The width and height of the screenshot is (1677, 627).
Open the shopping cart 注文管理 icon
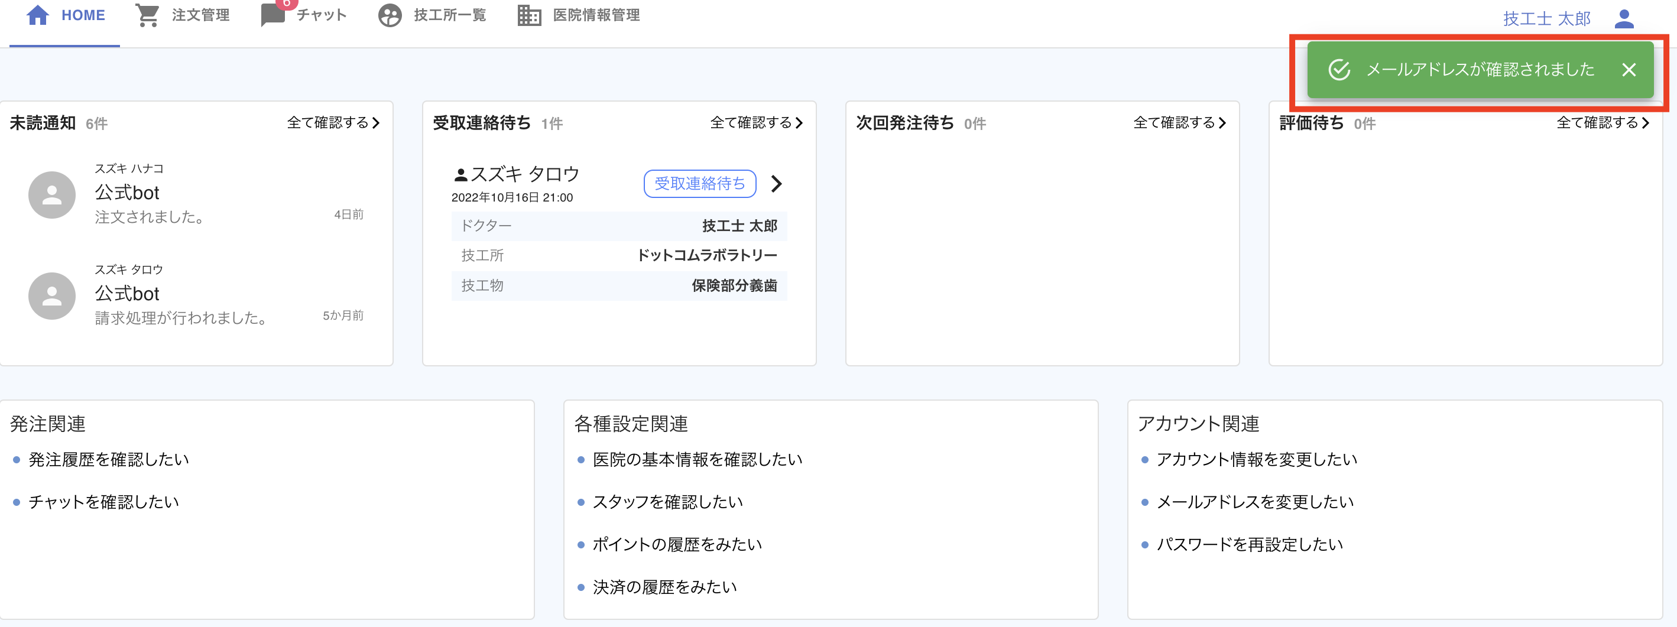click(x=147, y=15)
